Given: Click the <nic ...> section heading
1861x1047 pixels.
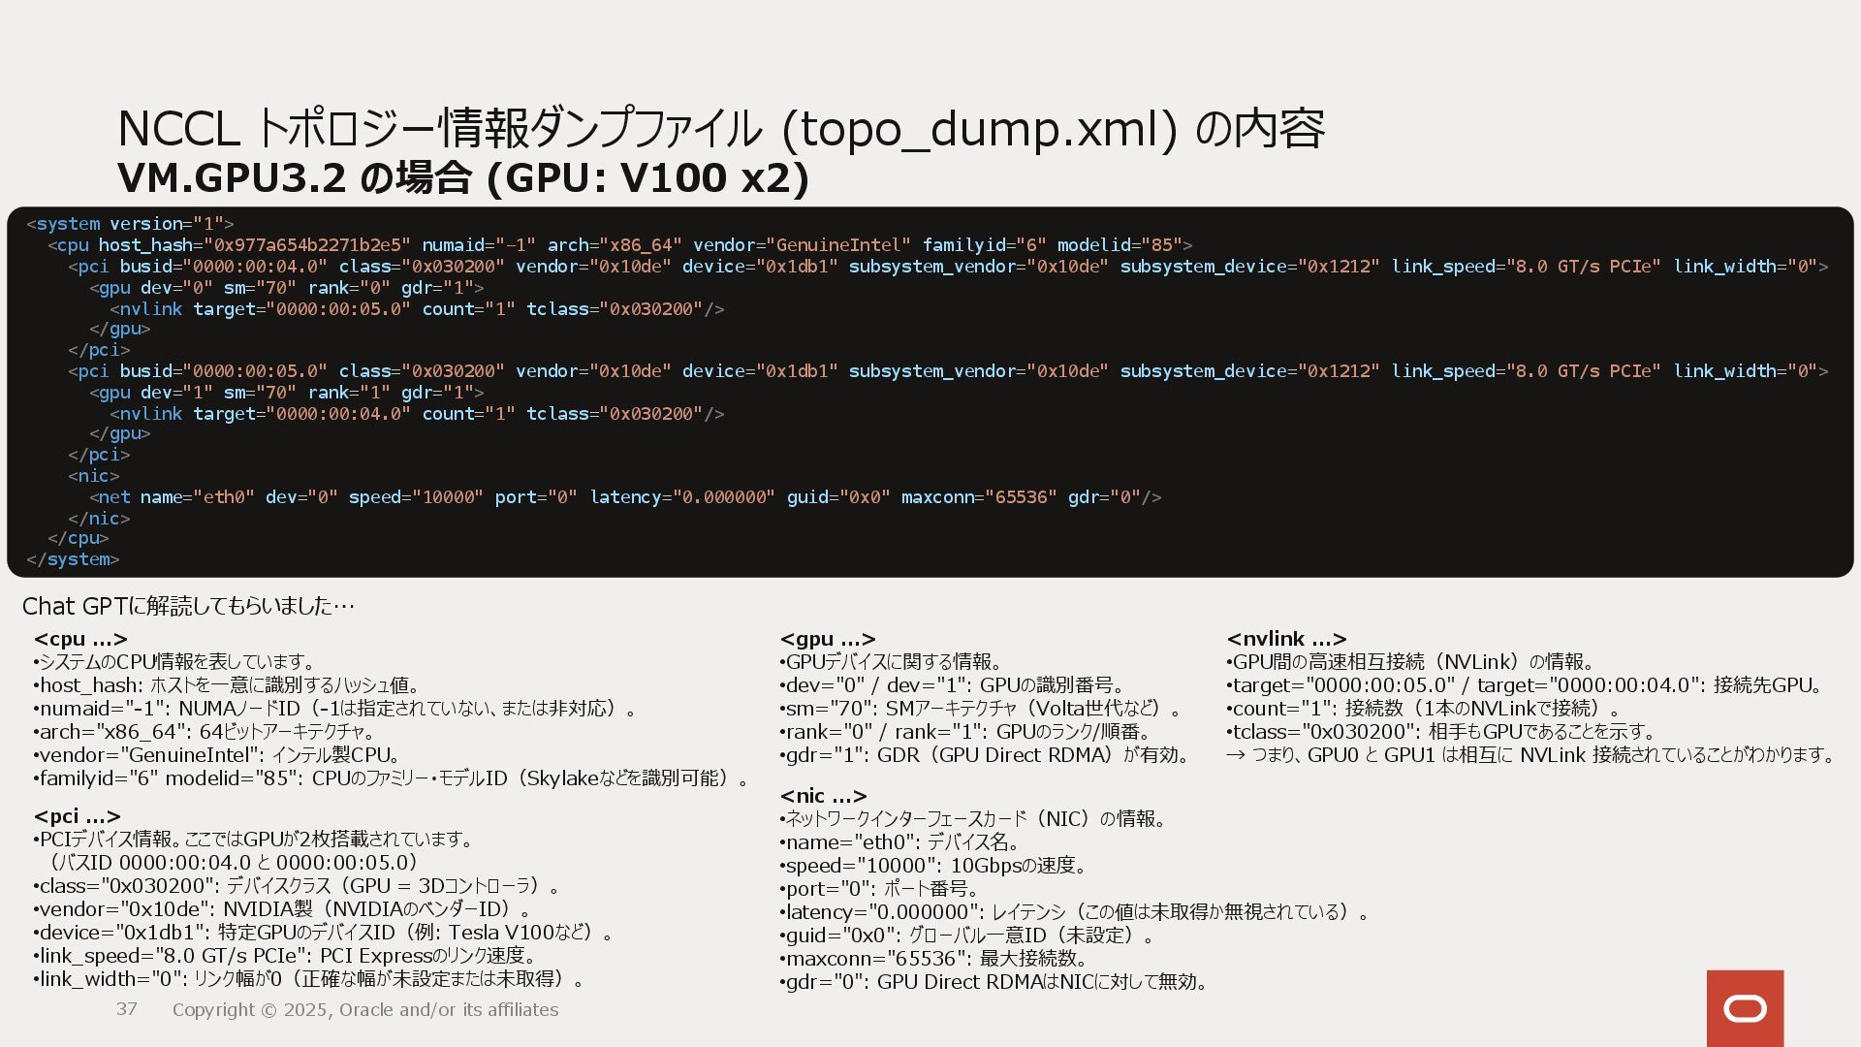Looking at the screenshot, I should point(823,796).
